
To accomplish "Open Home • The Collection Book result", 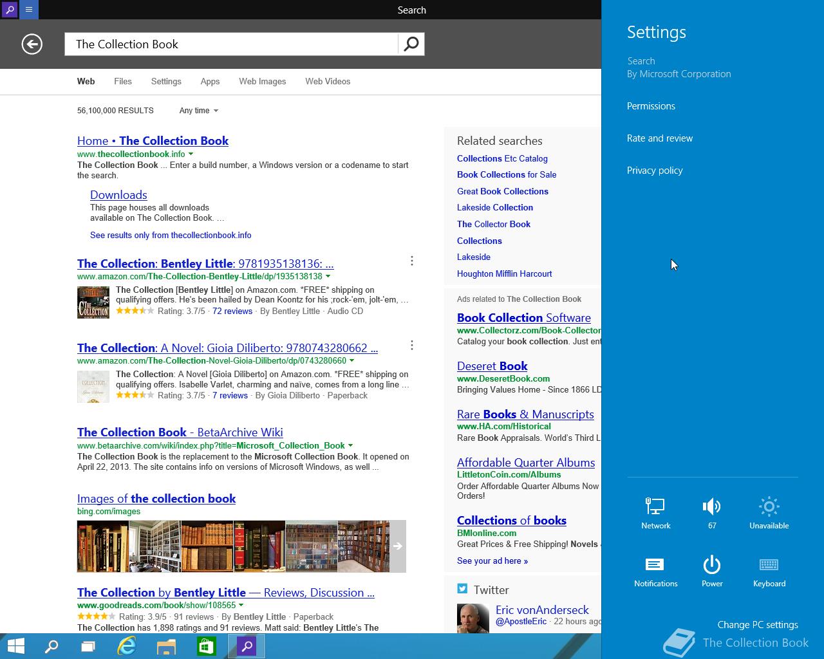I will tap(153, 141).
